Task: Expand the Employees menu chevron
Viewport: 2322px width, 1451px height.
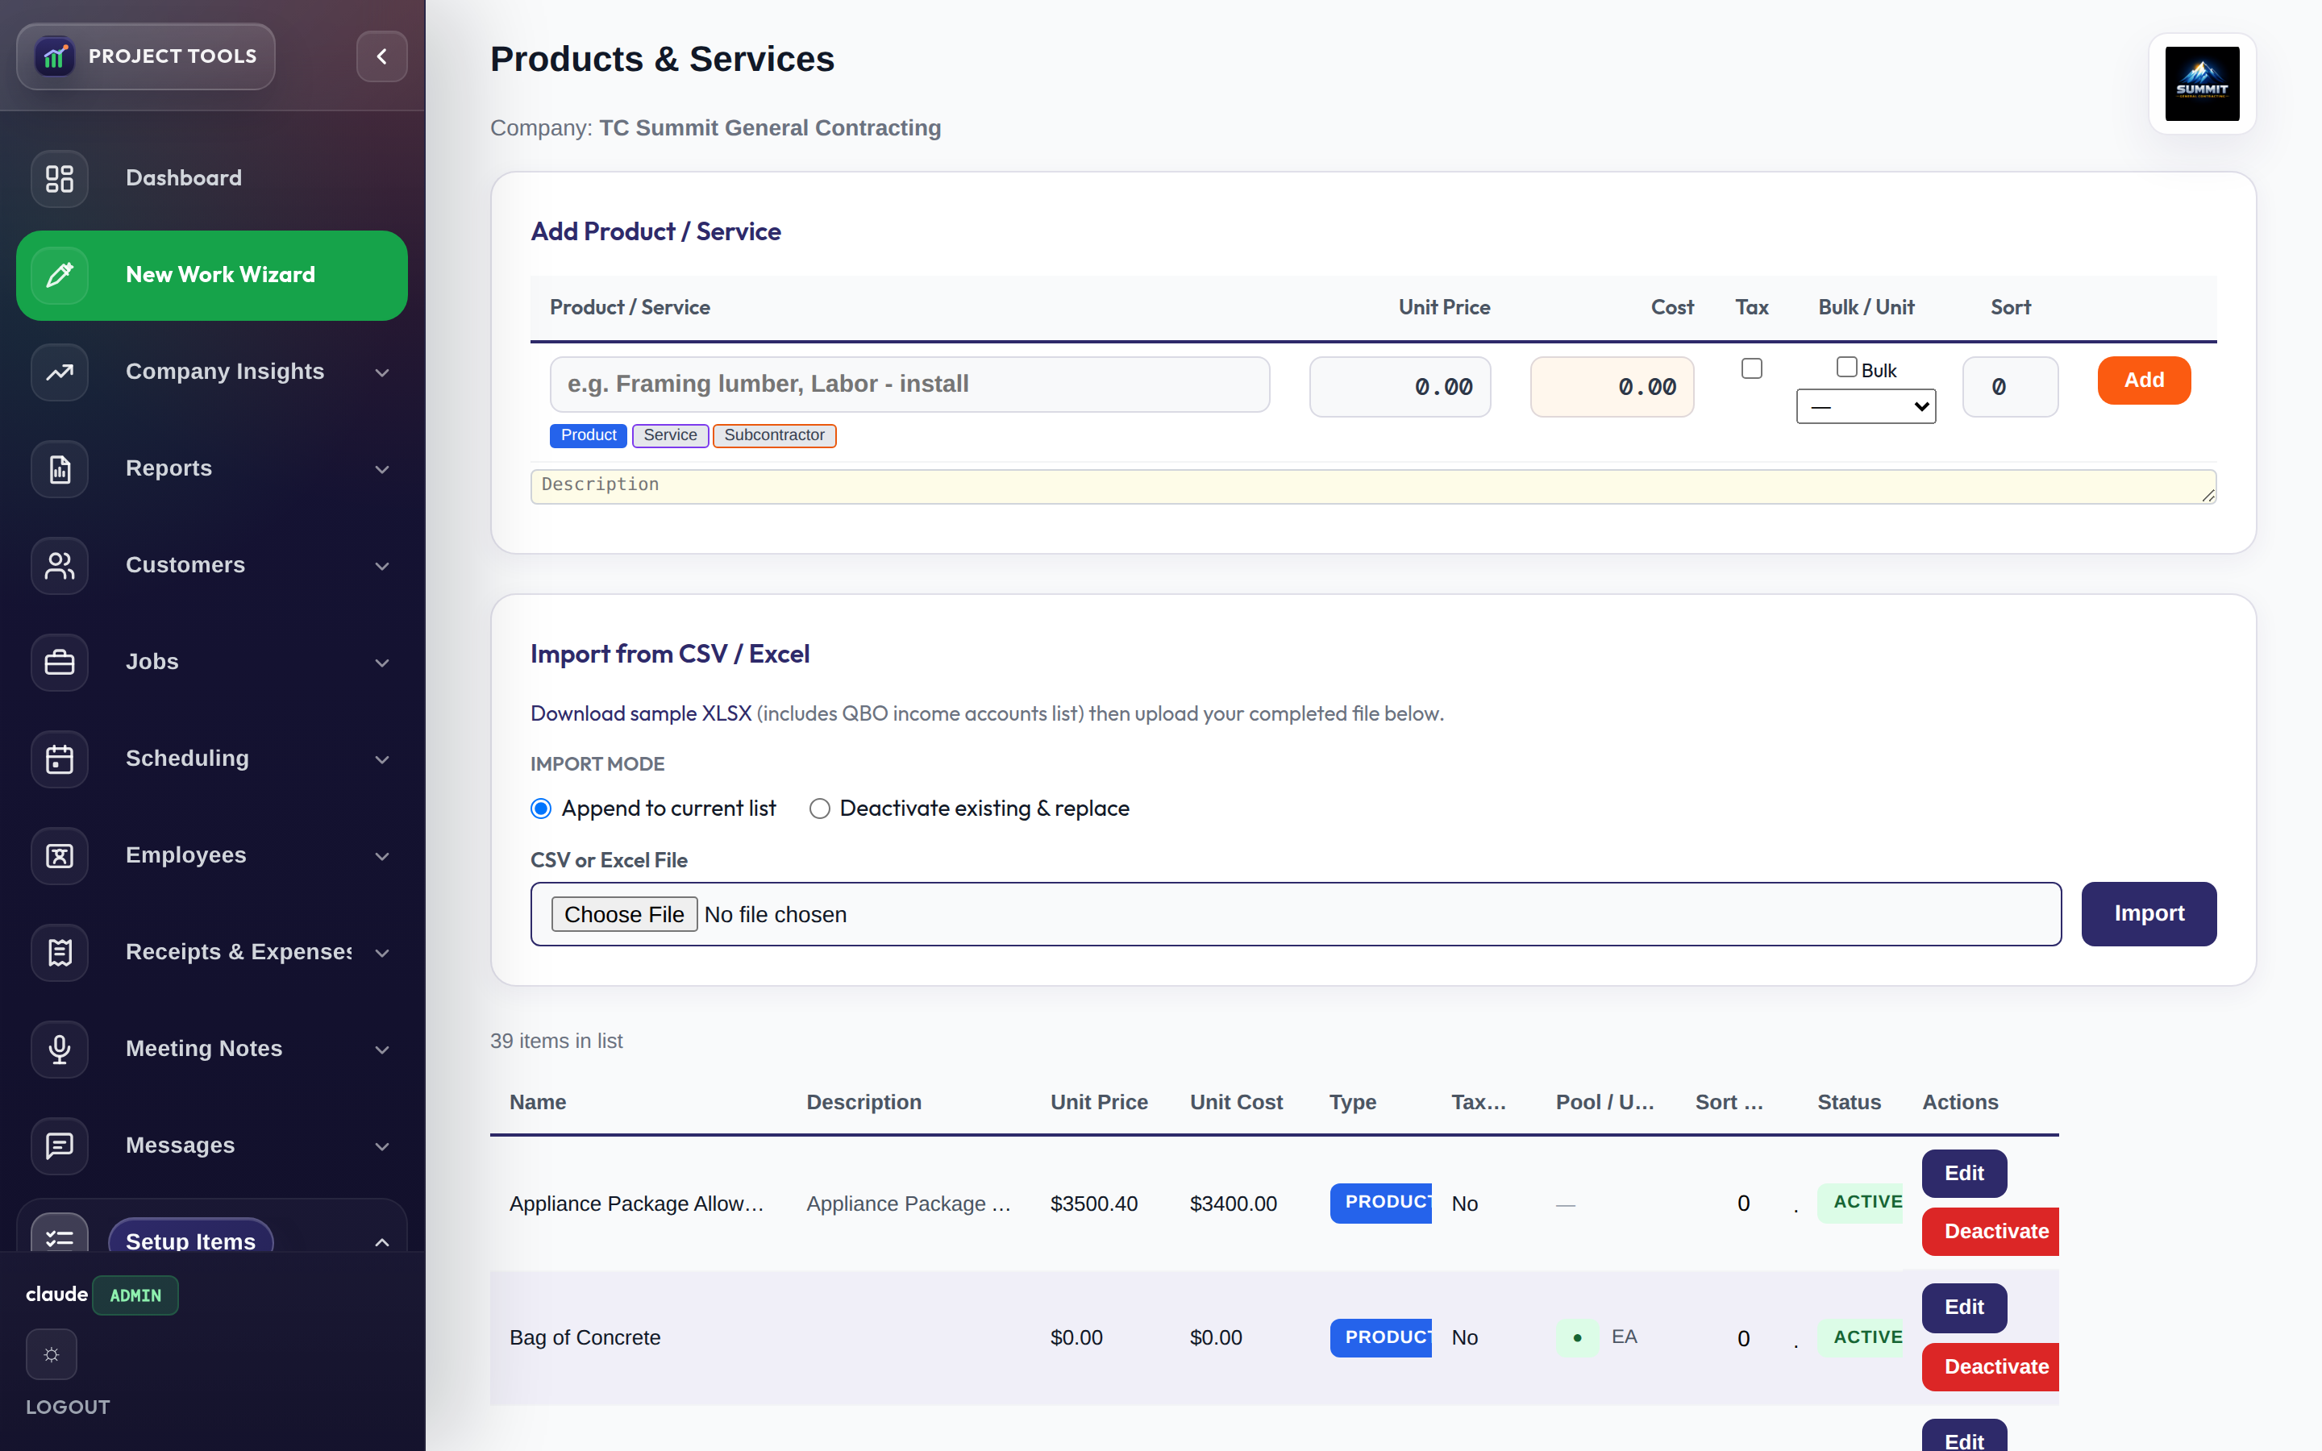Action: (382, 857)
